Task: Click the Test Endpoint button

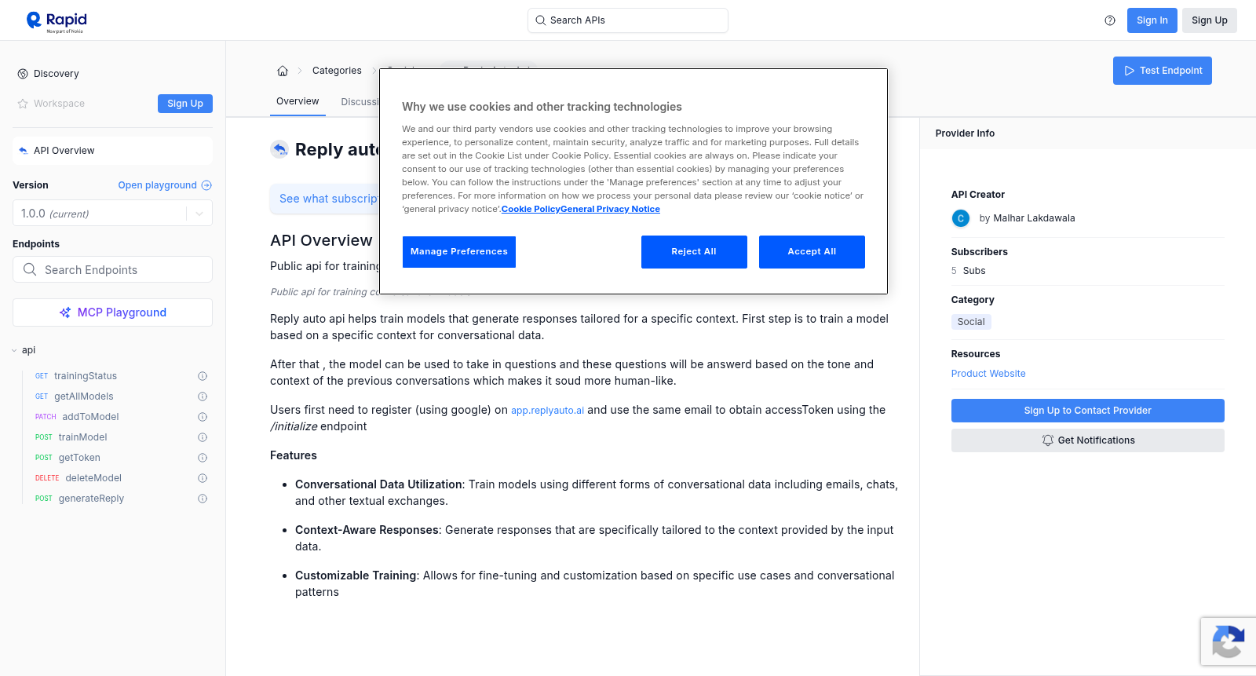Action: pyautogui.click(x=1163, y=71)
